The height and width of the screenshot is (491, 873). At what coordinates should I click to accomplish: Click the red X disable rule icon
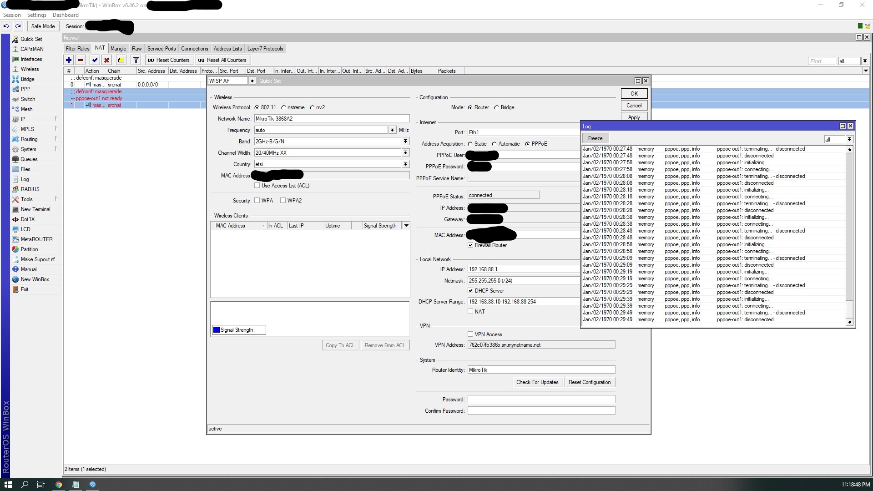pos(106,60)
